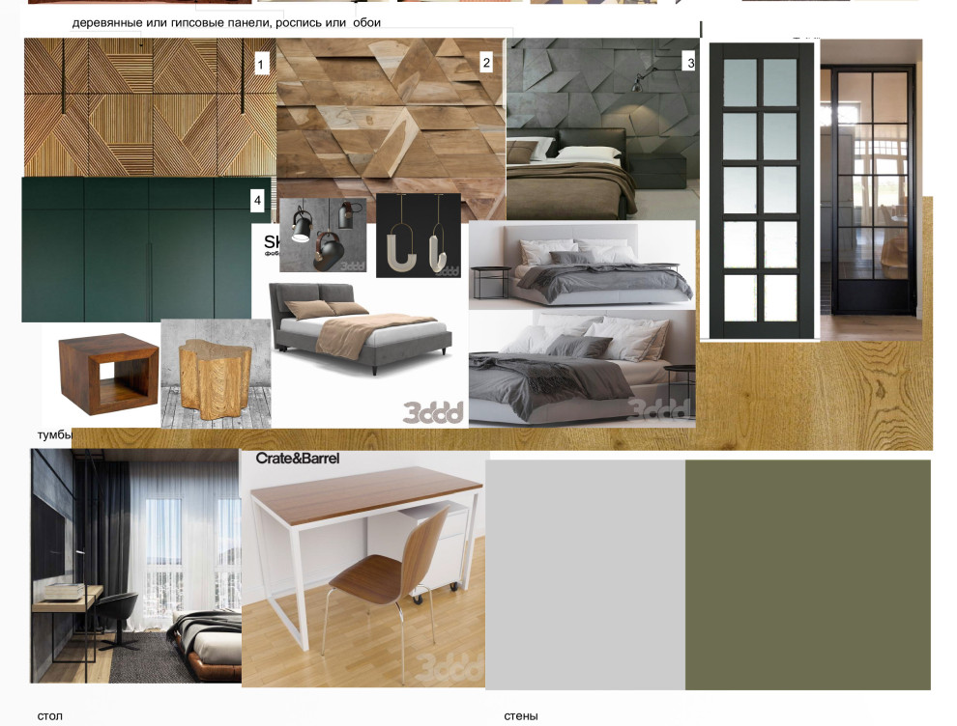Select the striped wooden wall panel image
This screenshot has height=726, width=957.
click(145, 108)
